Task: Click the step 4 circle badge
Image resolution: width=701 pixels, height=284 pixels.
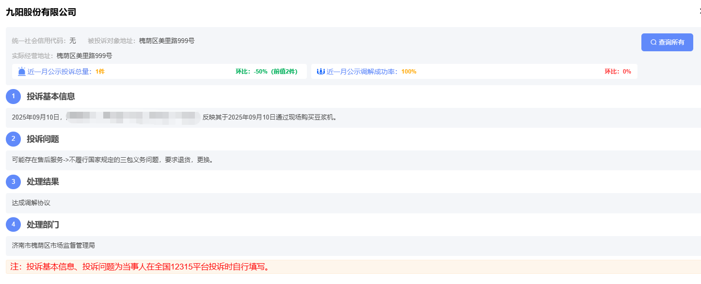Action: coord(14,224)
